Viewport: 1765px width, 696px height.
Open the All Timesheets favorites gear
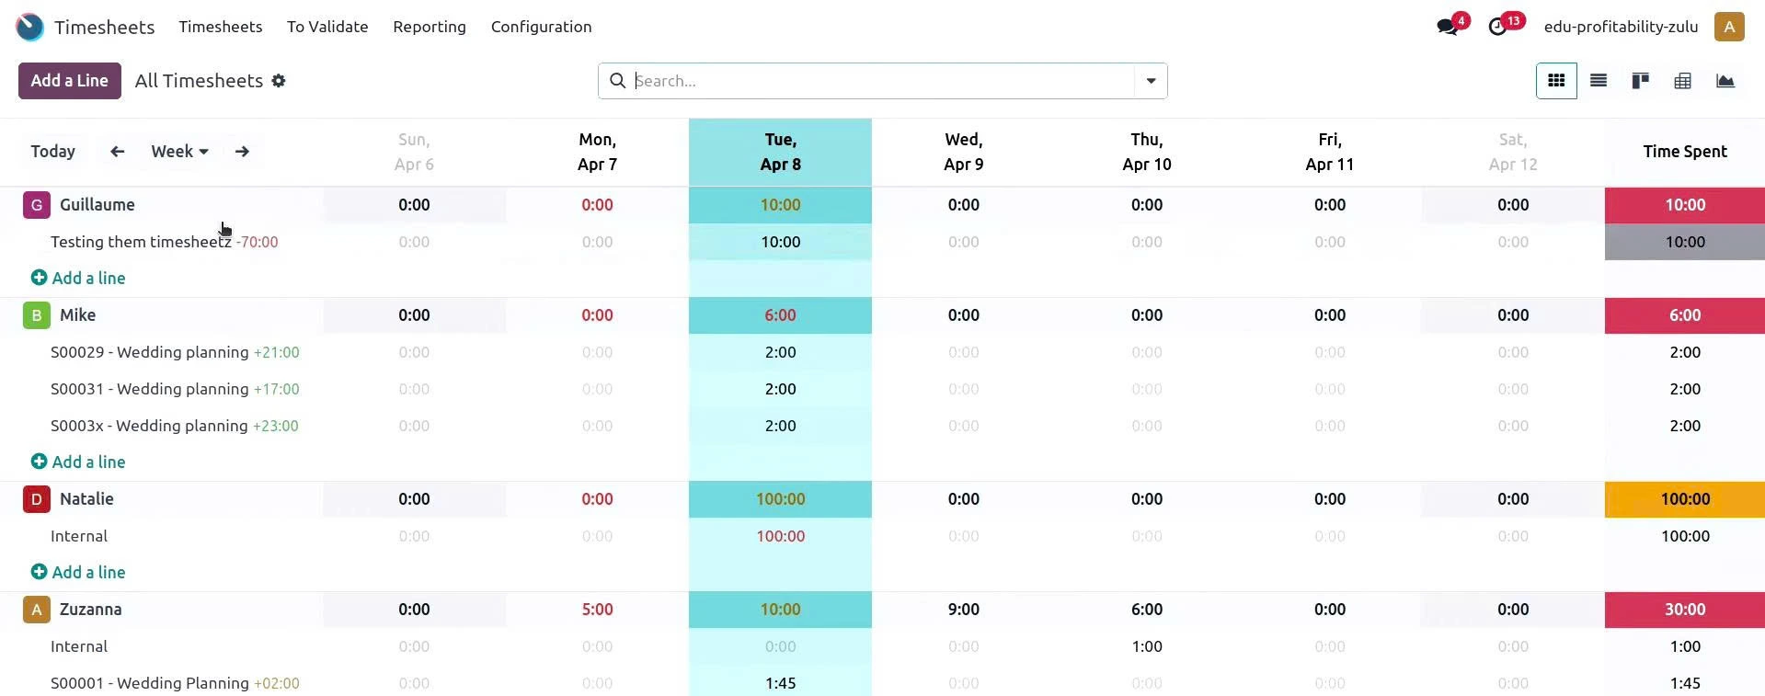pyautogui.click(x=278, y=81)
